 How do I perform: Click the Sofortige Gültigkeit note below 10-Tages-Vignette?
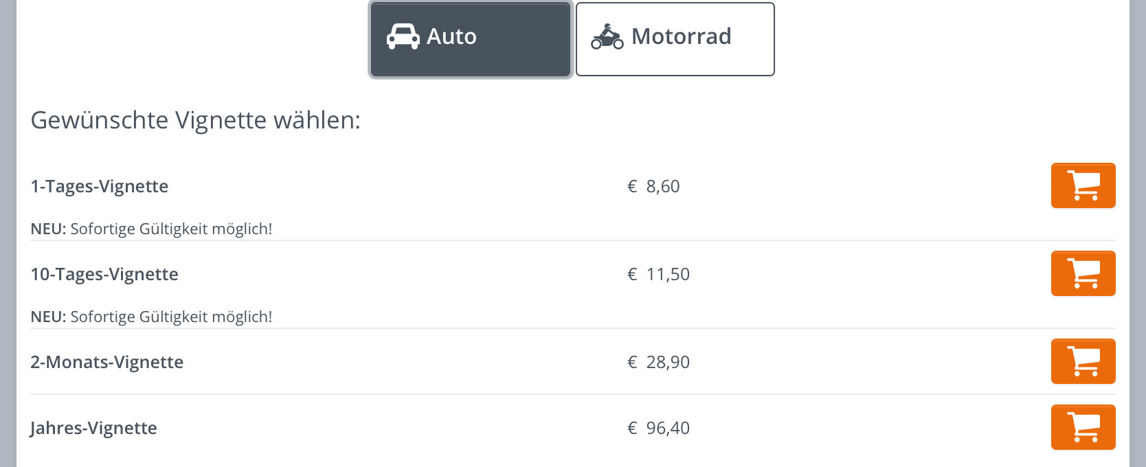(171, 317)
